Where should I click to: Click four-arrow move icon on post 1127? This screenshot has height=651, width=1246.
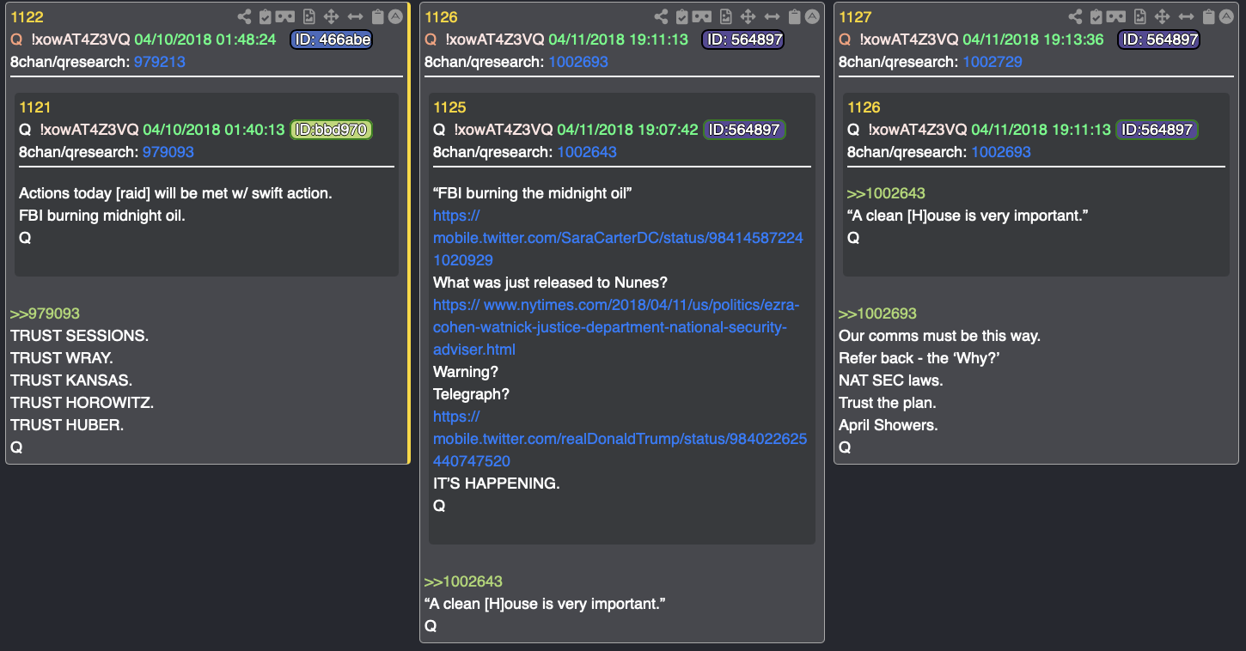[x=1162, y=16]
